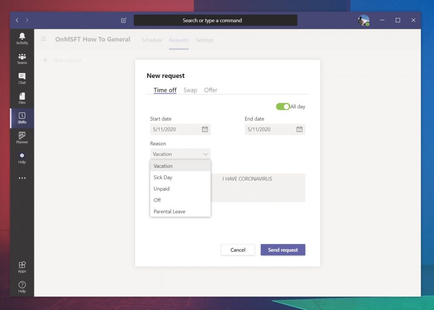The width and height of the screenshot is (434, 310).
Task: Go back with the left arrow
Action: 17,20
